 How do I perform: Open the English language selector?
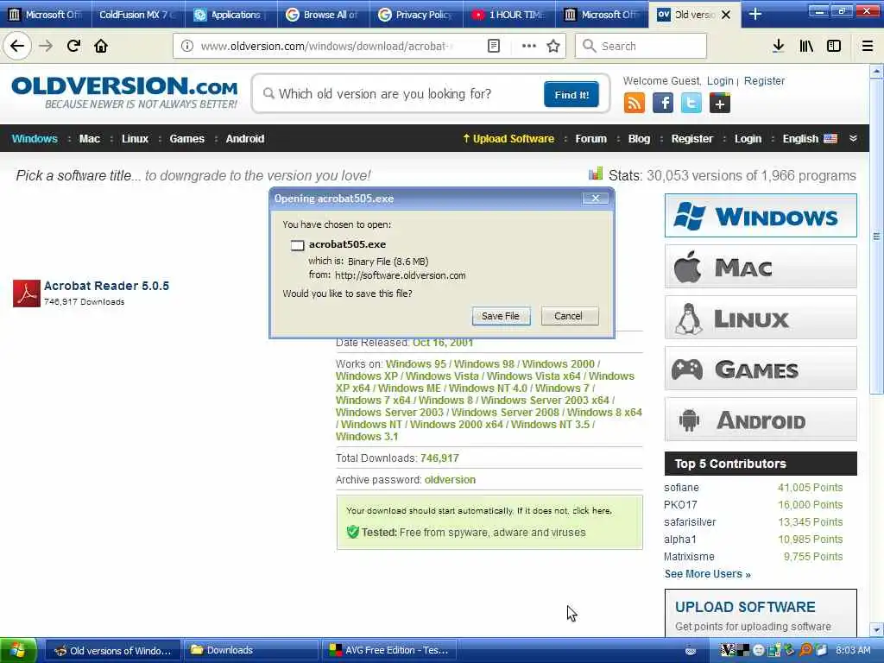tap(810, 139)
